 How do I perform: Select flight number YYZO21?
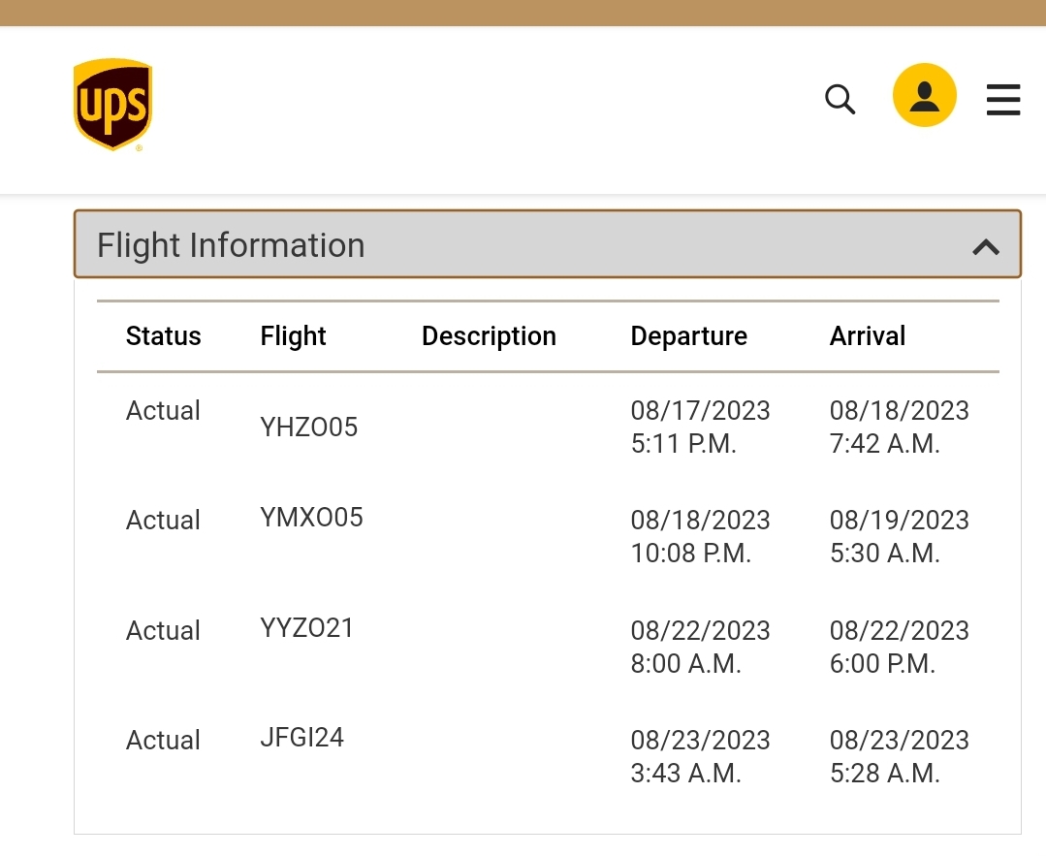(306, 628)
